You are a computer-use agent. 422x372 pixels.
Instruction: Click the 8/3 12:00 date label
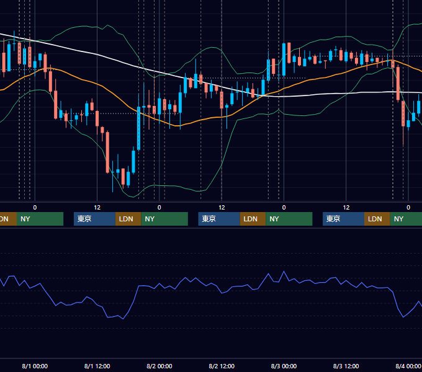[346, 366]
